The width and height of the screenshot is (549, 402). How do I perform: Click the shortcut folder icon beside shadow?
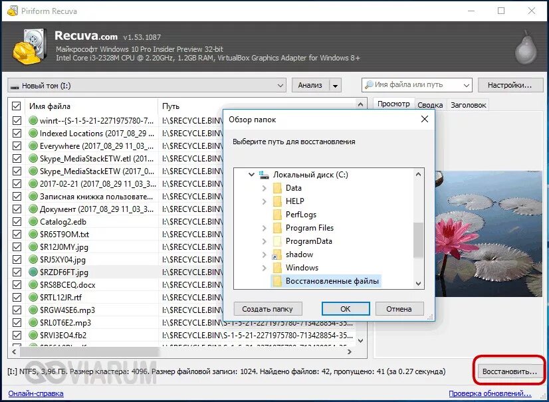pyautogui.click(x=277, y=254)
